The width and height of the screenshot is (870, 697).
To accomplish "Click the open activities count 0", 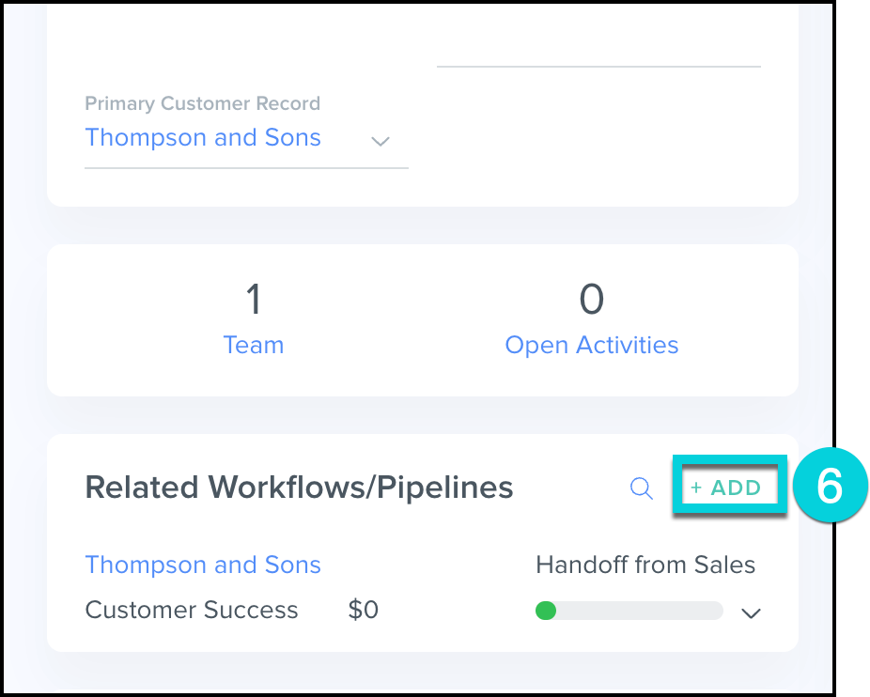I will pos(591,300).
